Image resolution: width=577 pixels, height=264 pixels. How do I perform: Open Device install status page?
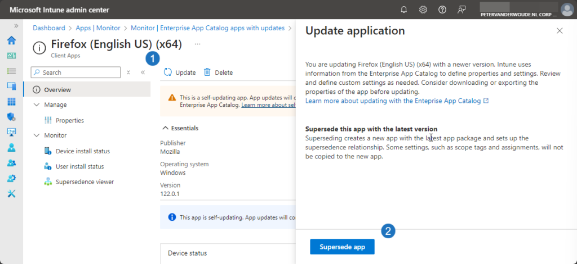point(82,151)
